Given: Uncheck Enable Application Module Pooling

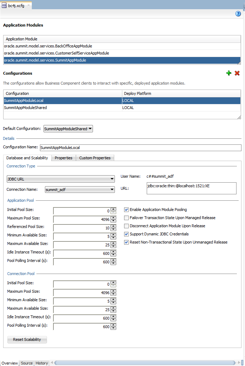Looking at the screenshot, I should tap(126, 210).
